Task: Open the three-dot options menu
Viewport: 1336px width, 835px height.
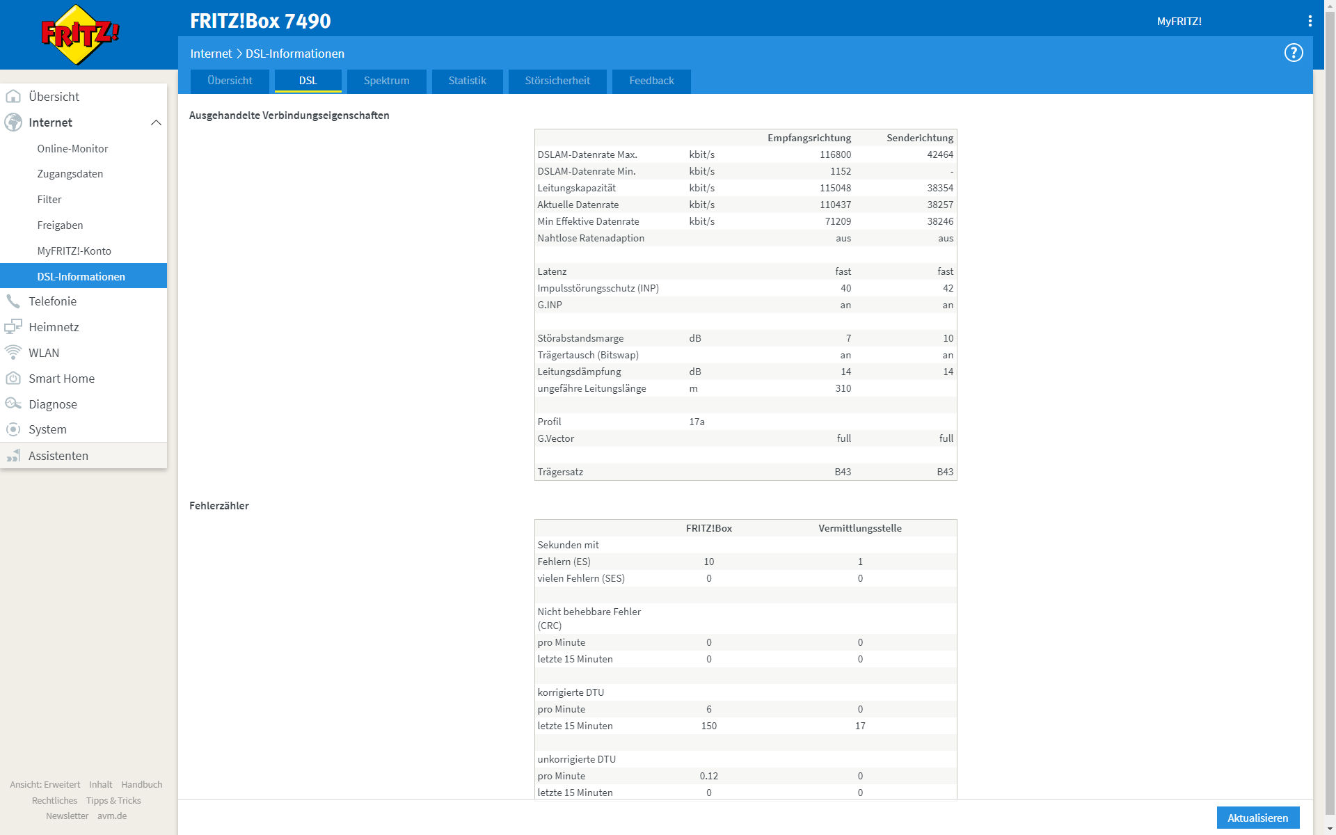Action: point(1310,21)
